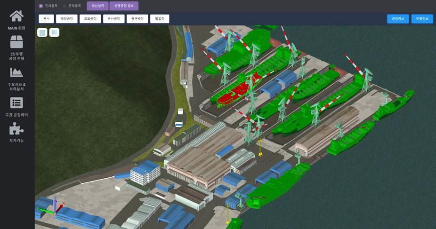Open 주요지표 & 부하분석 chart icon

coord(16,72)
